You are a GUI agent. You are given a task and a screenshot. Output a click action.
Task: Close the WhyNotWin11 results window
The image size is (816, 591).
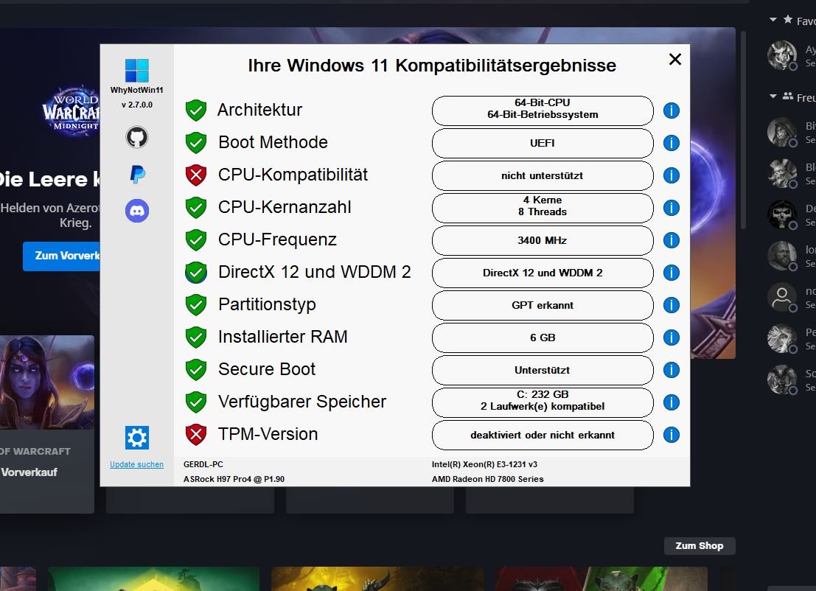675,59
